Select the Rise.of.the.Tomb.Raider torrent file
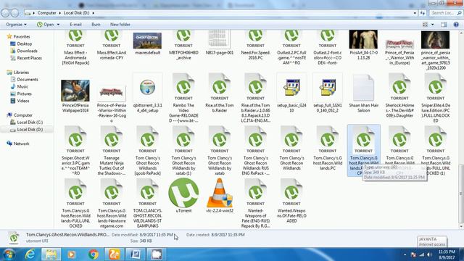Screen dimensions: 464x261 click(220, 93)
